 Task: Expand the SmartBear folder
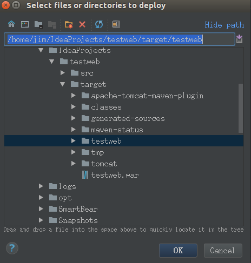coord(41,209)
